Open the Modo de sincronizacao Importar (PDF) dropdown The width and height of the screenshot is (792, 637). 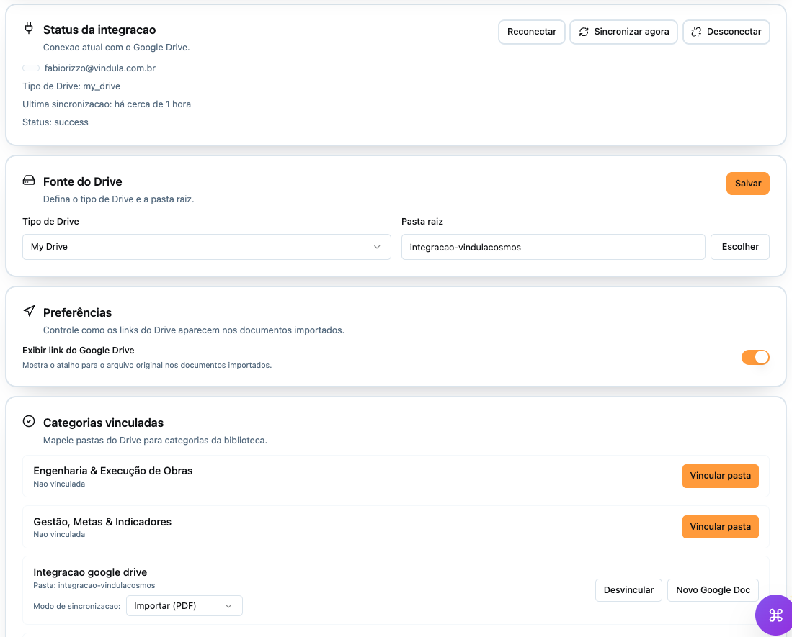coord(184,605)
